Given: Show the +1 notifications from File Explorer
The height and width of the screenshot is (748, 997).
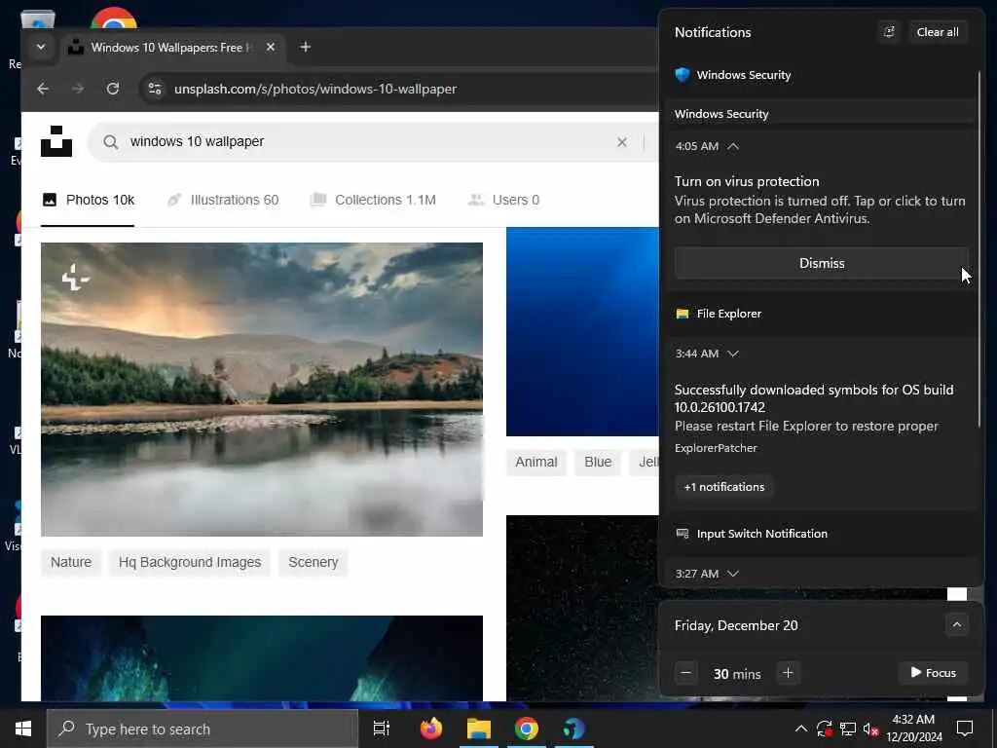Looking at the screenshot, I should (724, 487).
